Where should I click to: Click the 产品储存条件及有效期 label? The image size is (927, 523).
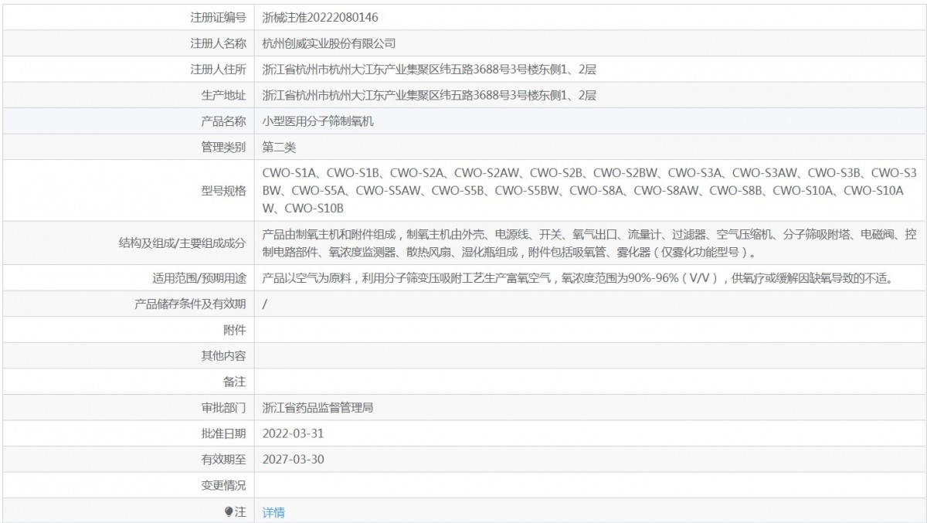click(x=190, y=304)
